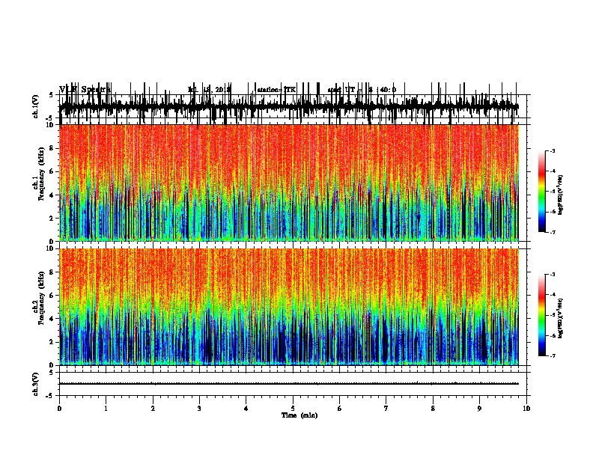The width and height of the screenshot is (593, 458).
Task: Click the ch.1 frequency tick label '8'
Action: point(52,148)
